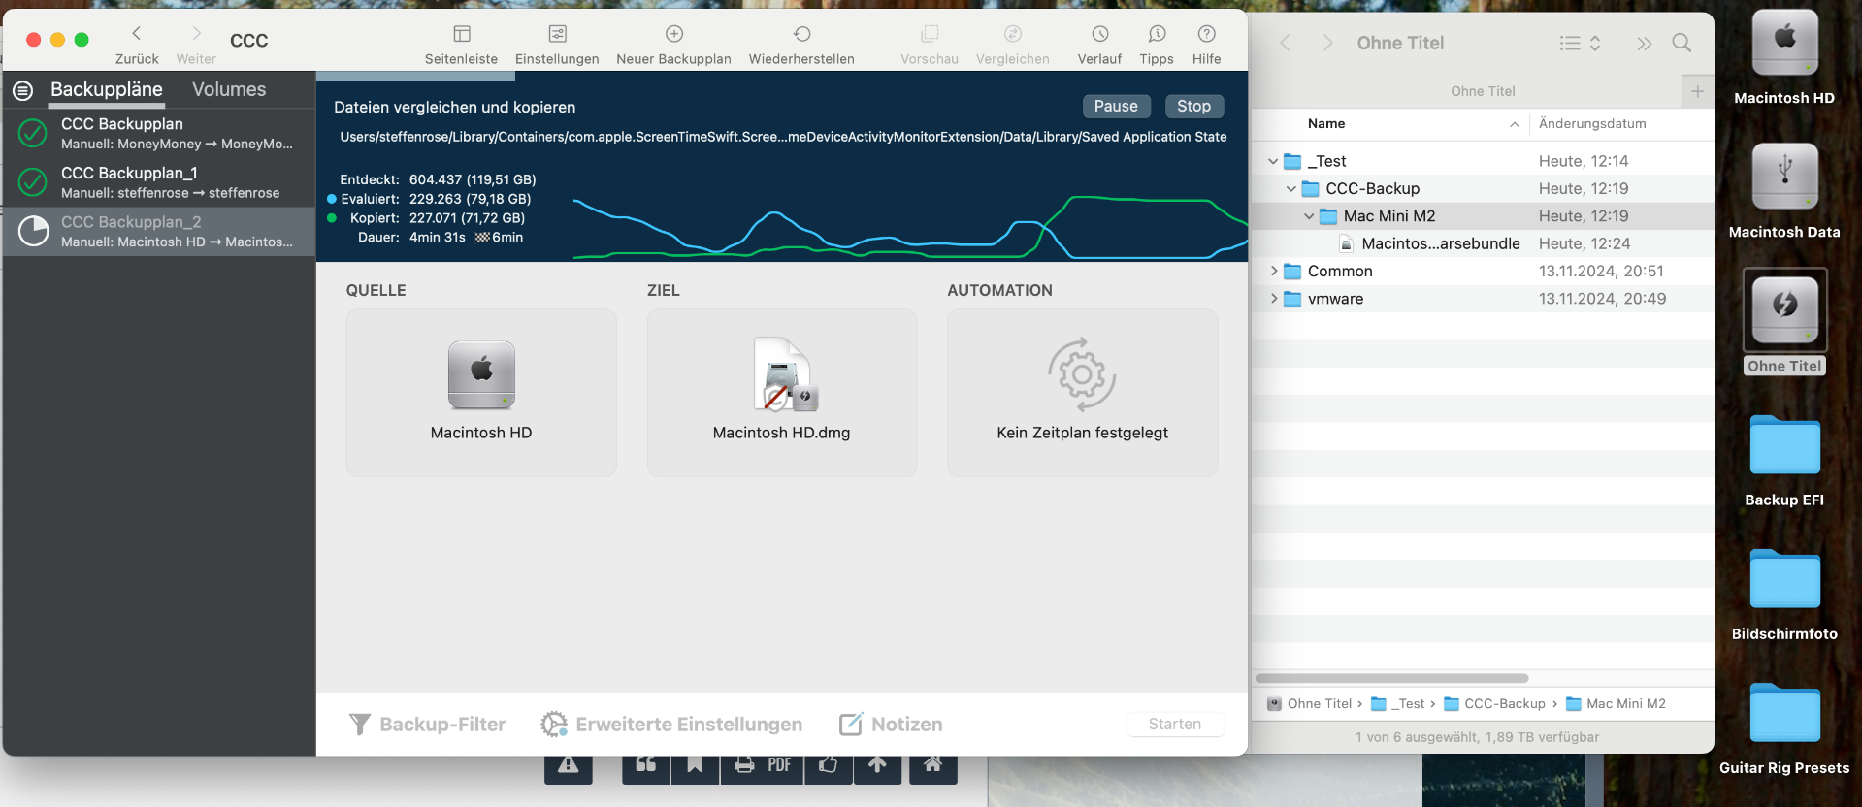Click the file path being copied
Image resolution: width=1862 pixels, height=807 pixels.
point(783,137)
